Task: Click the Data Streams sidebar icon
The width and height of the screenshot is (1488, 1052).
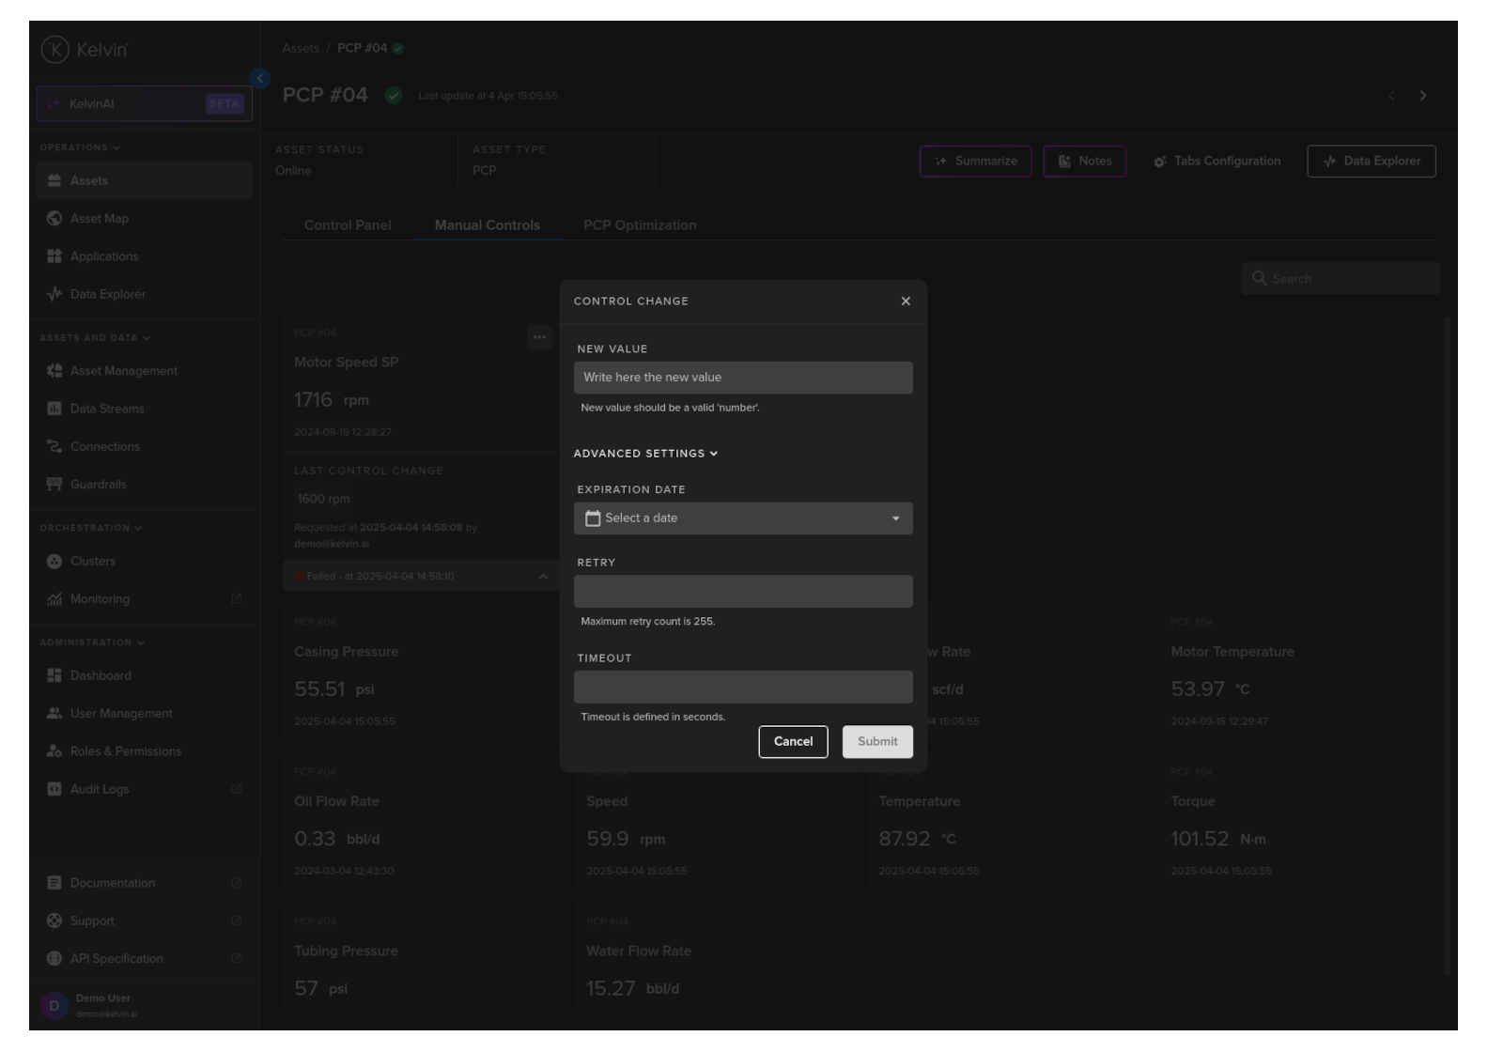Action: click(x=54, y=409)
